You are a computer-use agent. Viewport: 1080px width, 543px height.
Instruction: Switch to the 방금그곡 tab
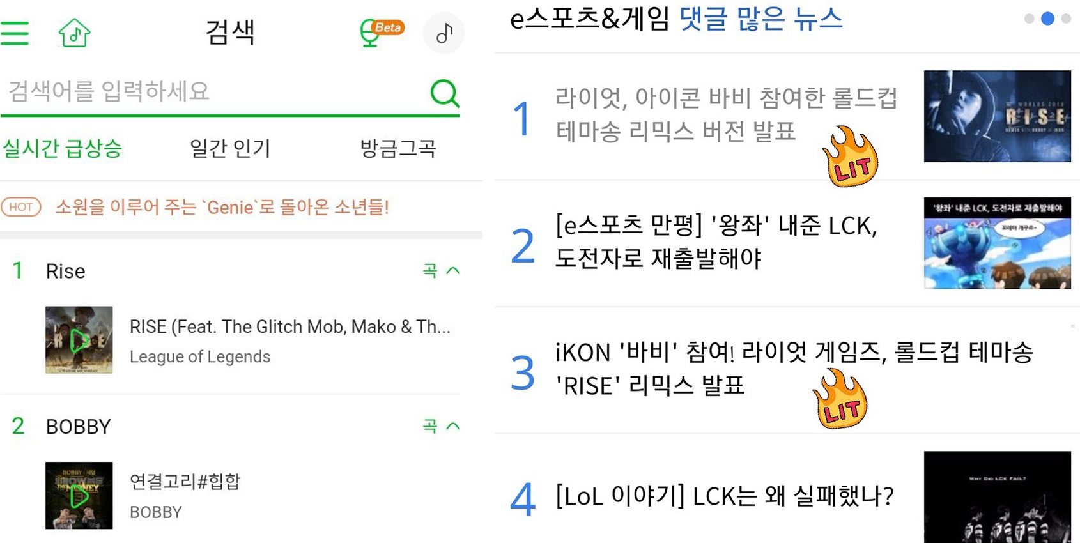(399, 148)
